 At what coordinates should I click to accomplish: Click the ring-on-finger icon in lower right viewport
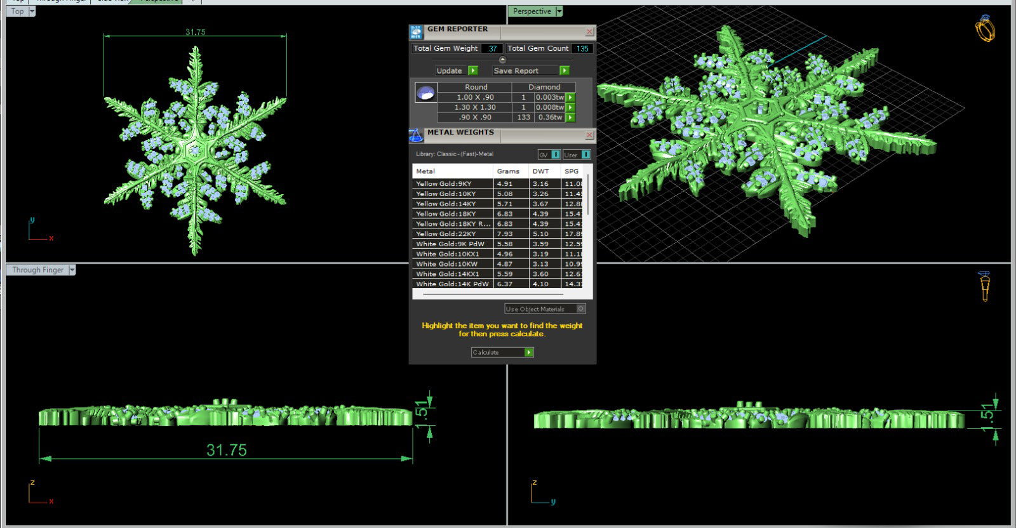tap(985, 286)
